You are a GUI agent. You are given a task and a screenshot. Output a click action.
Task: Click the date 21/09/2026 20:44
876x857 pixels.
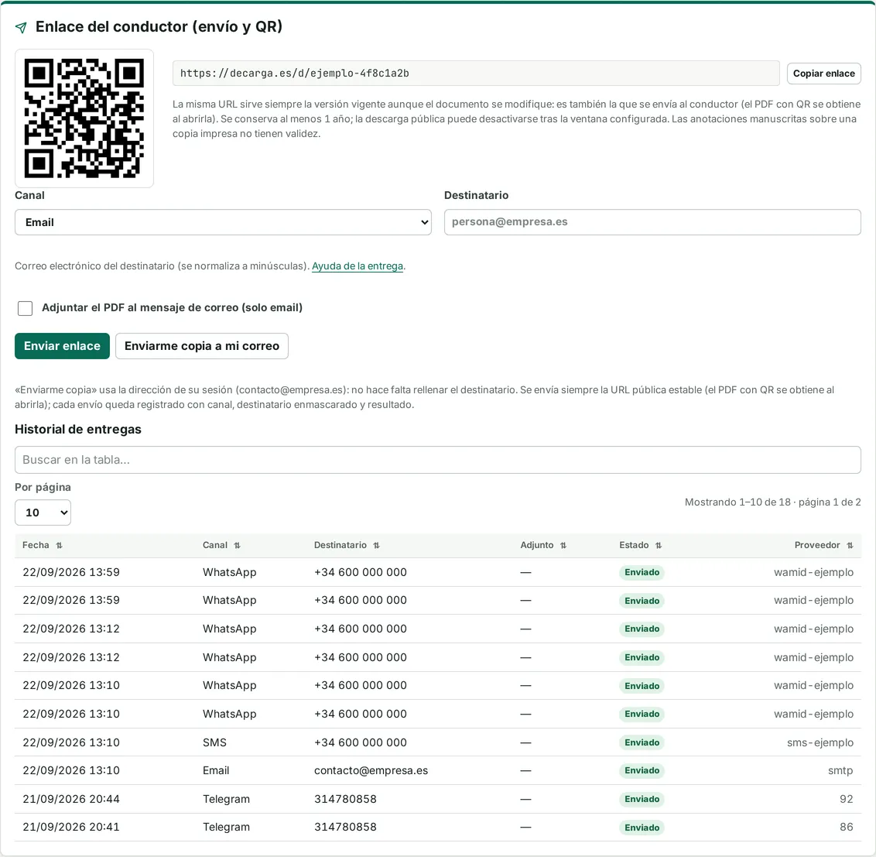[x=71, y=800]
